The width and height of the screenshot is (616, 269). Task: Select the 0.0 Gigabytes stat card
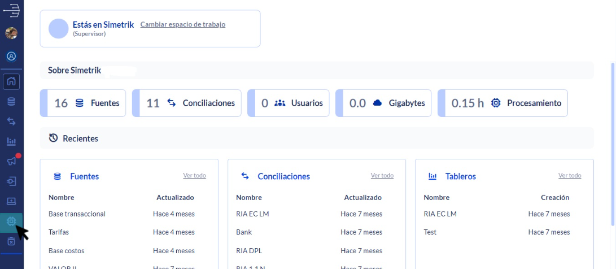(383, 103)
